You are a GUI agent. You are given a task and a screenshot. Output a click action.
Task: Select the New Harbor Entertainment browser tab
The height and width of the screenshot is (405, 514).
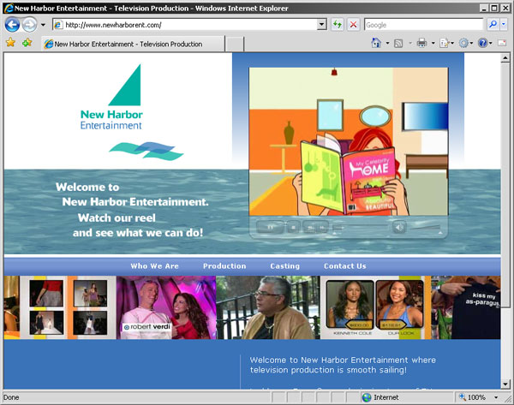[133, 44]
